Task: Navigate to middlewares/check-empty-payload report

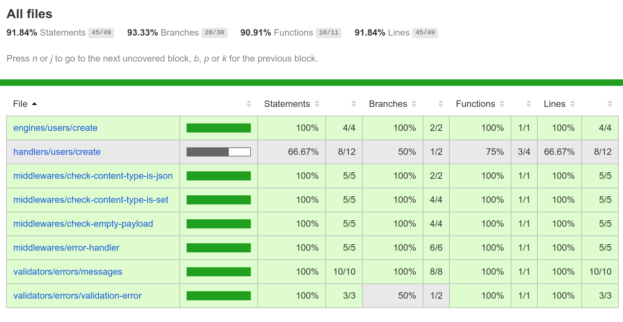Action: tap(83, 224)
